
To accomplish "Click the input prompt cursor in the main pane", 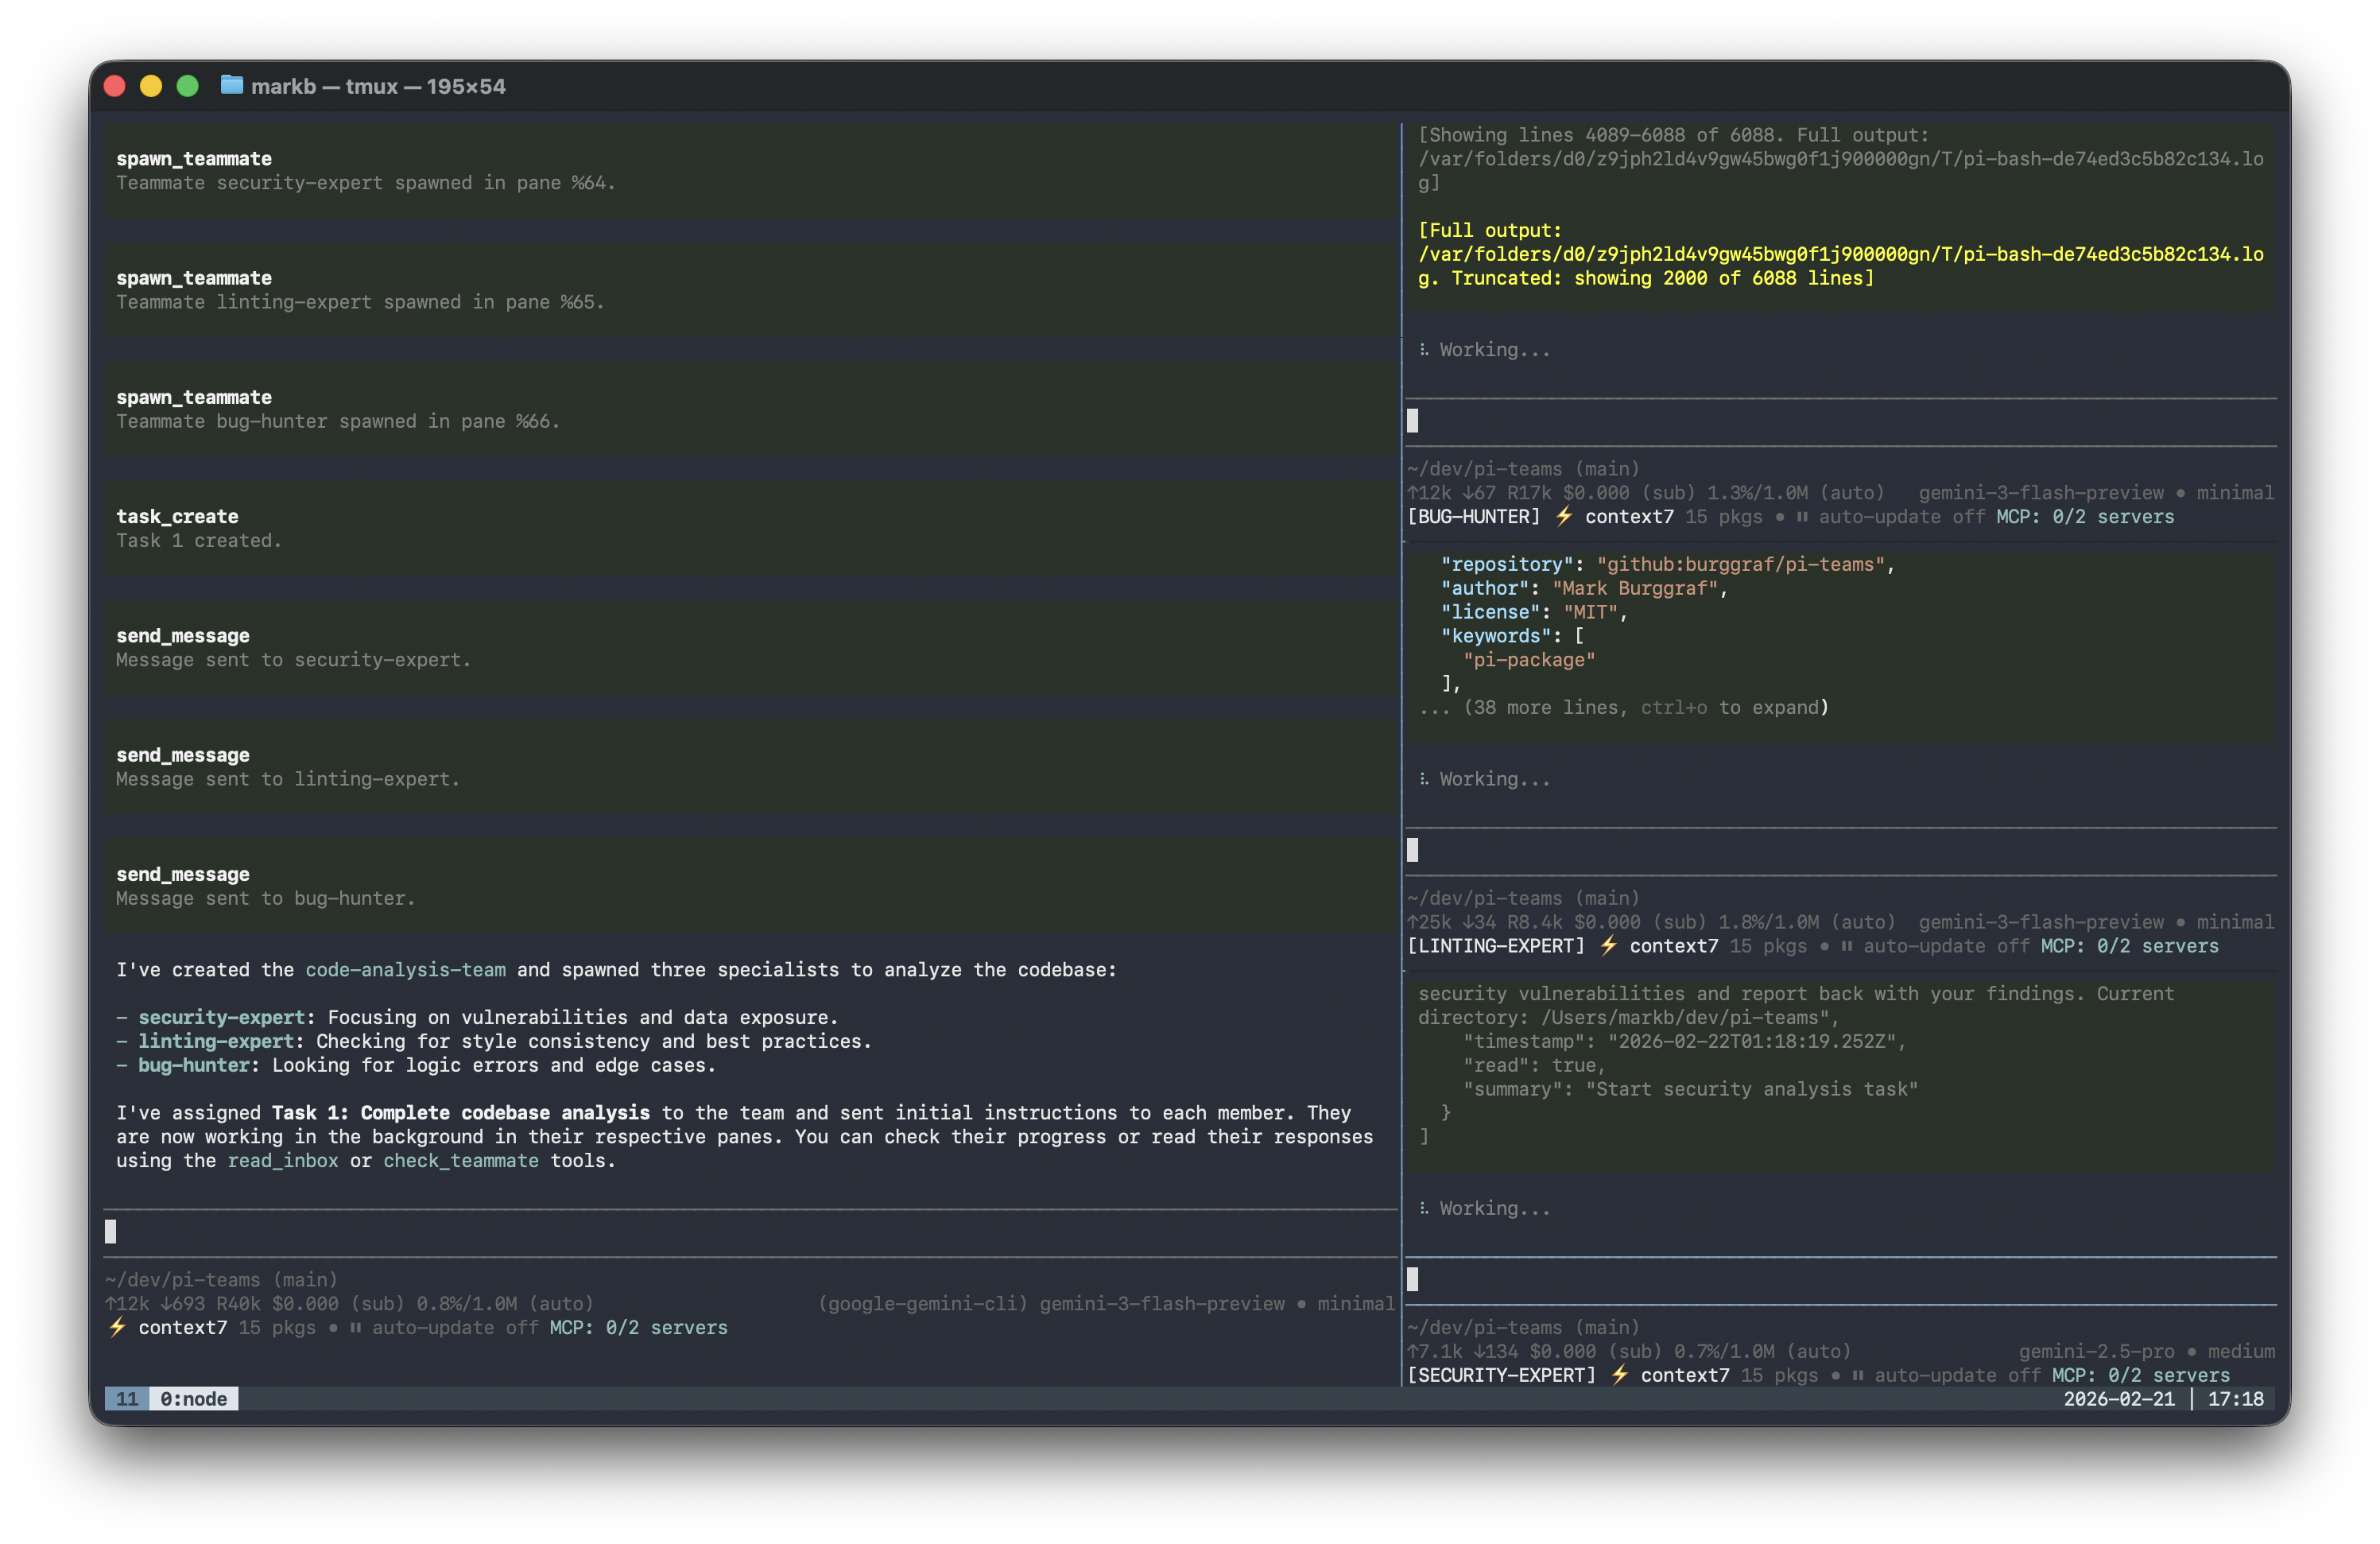I will pyautogui.click(x=113, y=1231).
